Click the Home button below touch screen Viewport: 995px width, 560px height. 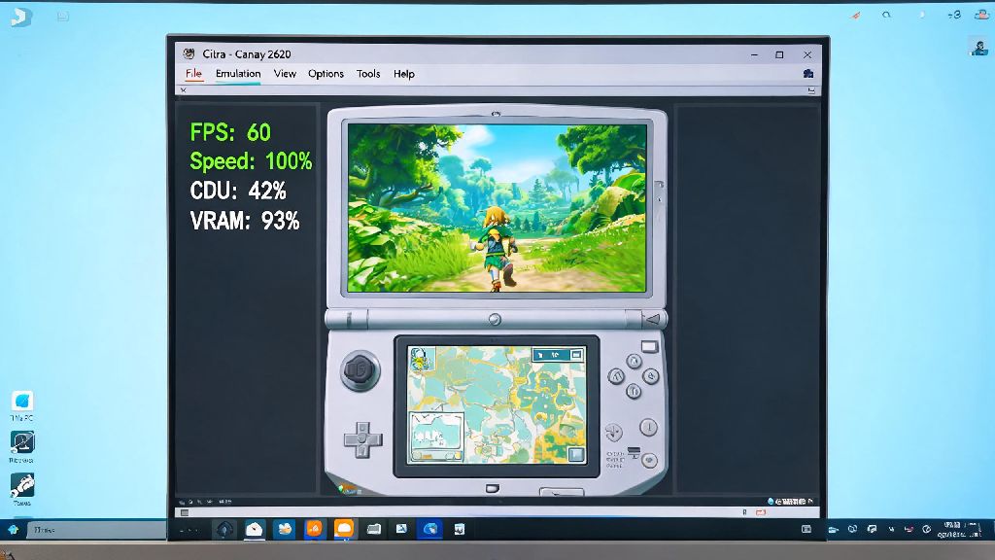click(493, 488)
